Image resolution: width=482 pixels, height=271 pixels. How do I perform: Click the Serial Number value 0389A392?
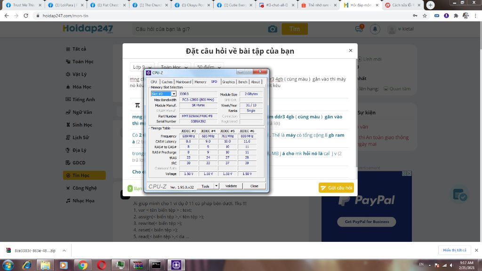pyautogui.click(x=198, y=121)
